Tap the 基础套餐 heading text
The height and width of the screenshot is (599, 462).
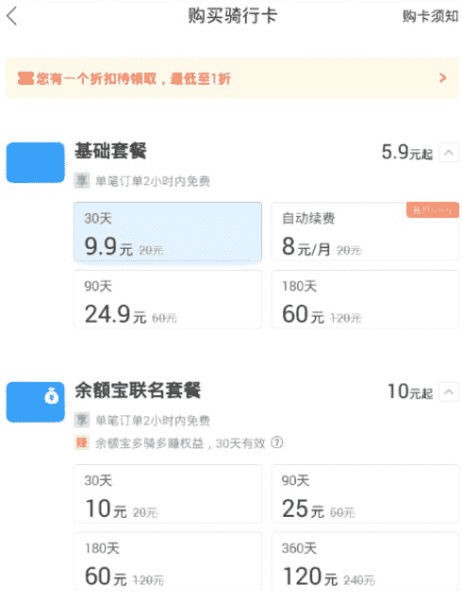(110, 151)
